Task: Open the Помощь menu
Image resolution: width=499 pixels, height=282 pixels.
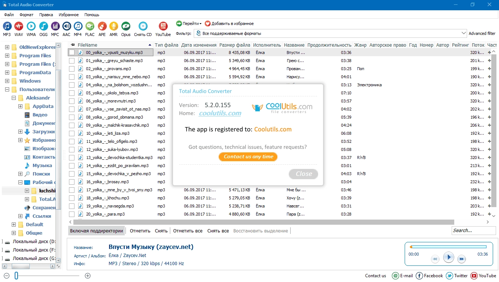Action: coord(92,15)
